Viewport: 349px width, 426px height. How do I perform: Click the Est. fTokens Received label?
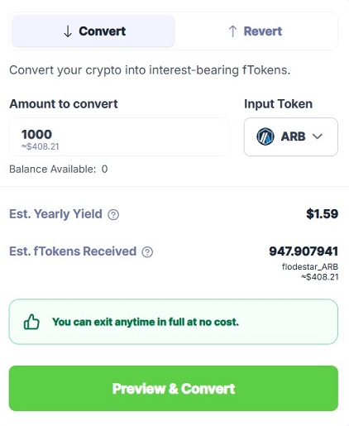pyautogui.click(x=73, y=251)
